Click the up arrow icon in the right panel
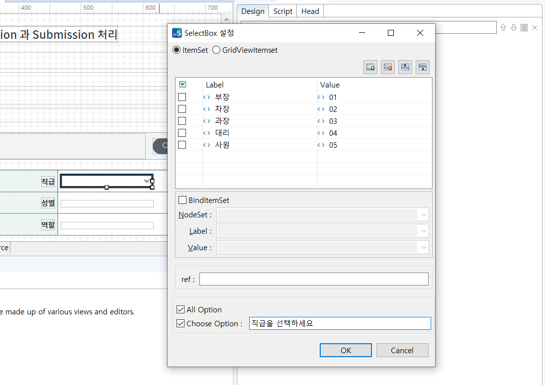This screenshot has height=385, width=545. (503, 27)
